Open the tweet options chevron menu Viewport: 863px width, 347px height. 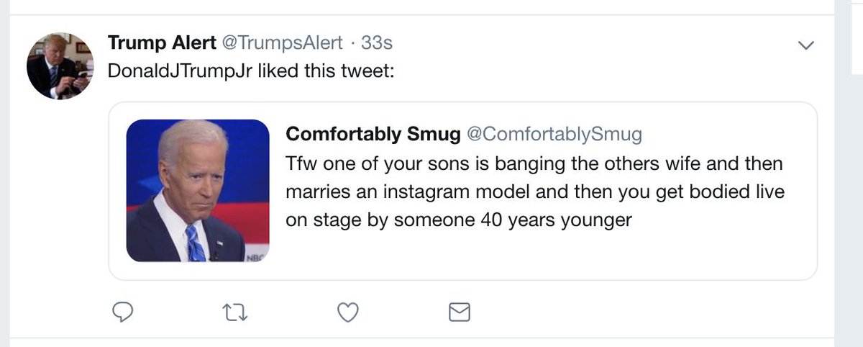point(807,45)
